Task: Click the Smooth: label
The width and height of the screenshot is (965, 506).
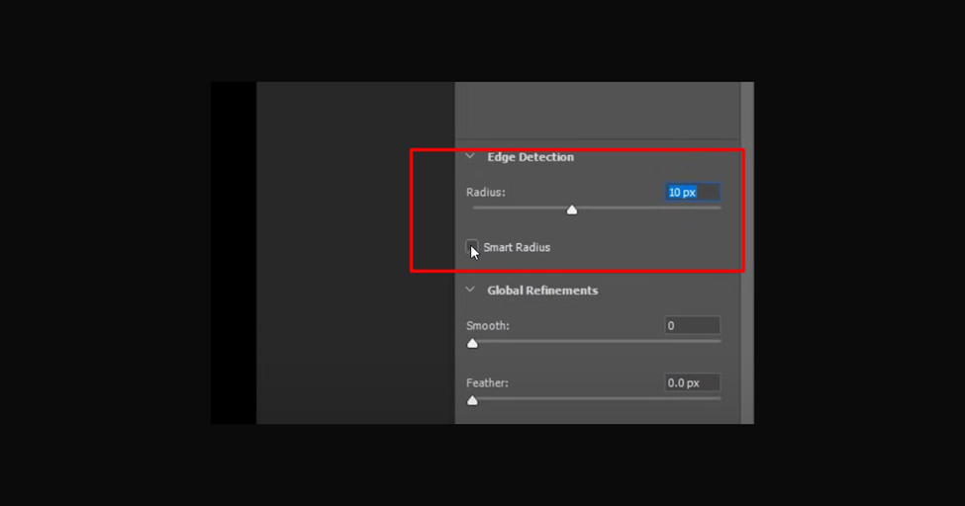Action: [x=488, y=326]
